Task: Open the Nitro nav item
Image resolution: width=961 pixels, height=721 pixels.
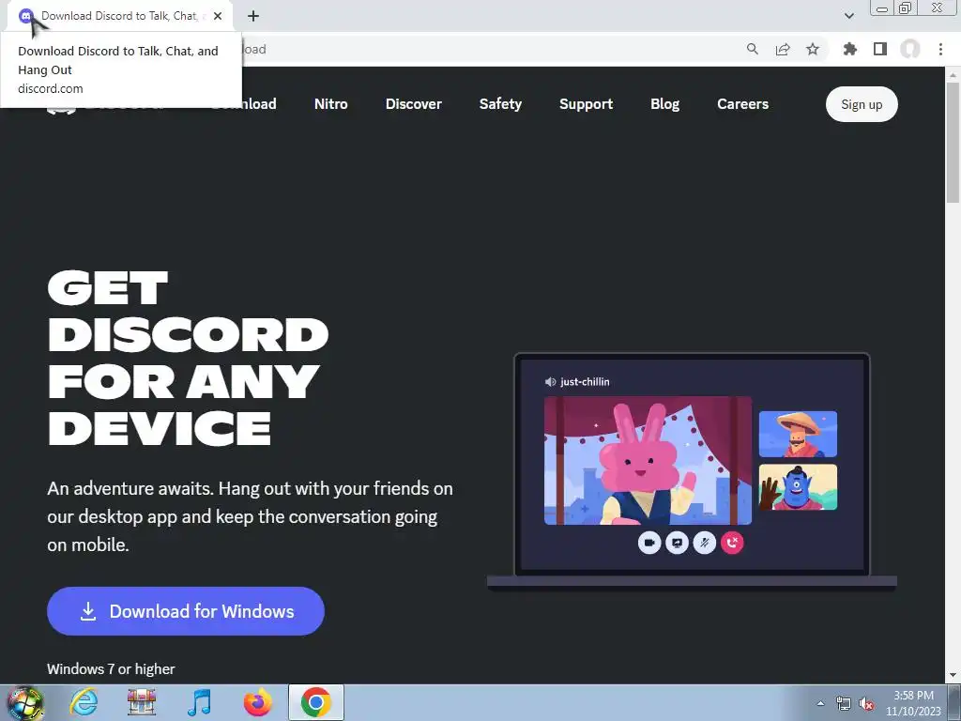Action: (x=331, y=103)
